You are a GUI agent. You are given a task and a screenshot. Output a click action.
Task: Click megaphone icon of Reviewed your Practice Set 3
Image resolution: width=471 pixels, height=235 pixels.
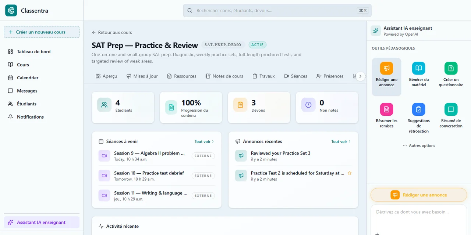pos(241,156)
